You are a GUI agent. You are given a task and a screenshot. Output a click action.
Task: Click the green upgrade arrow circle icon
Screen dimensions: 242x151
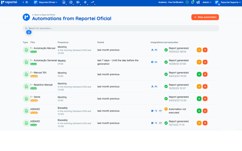click(x=187, y=2)
